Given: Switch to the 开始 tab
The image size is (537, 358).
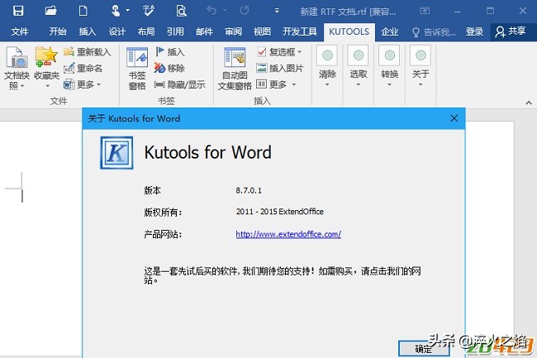Looking at the screenshot, I should point(58,32).
